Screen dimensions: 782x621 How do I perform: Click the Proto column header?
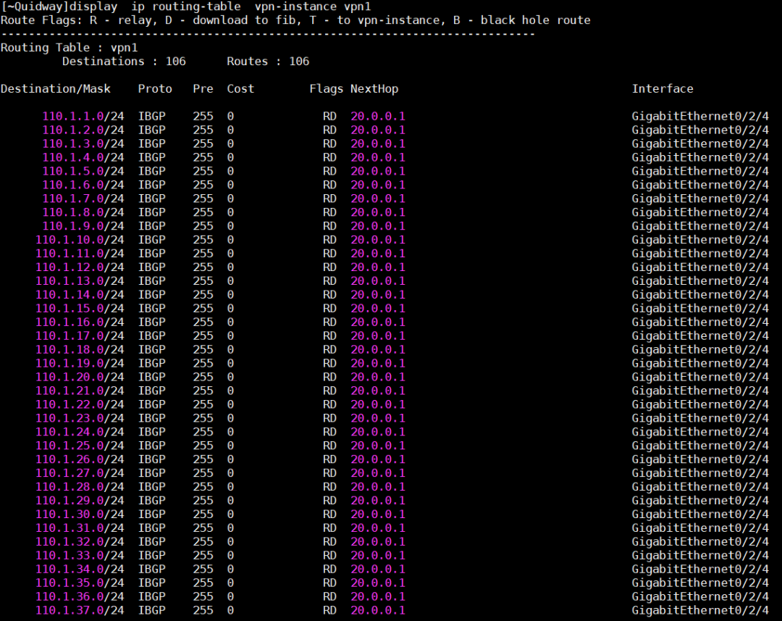coord(155,89)
